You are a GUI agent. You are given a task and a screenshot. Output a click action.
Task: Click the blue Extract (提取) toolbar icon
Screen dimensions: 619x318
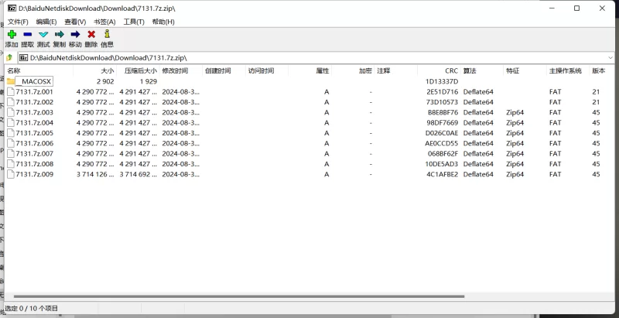[28, 34]
